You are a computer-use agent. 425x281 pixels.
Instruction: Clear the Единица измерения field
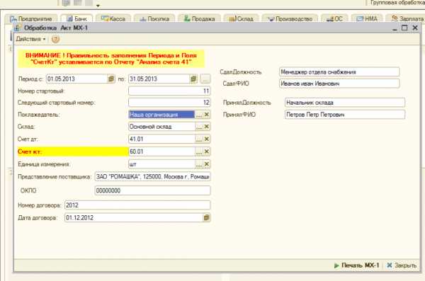tap(207, 164)
